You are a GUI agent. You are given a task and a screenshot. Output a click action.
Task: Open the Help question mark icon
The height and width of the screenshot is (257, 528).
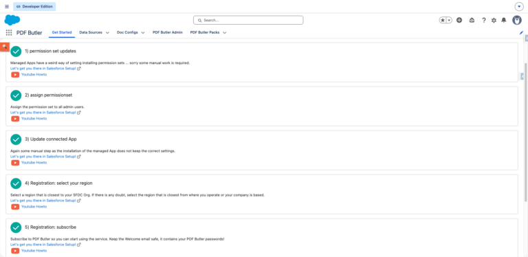coord(483,20)
